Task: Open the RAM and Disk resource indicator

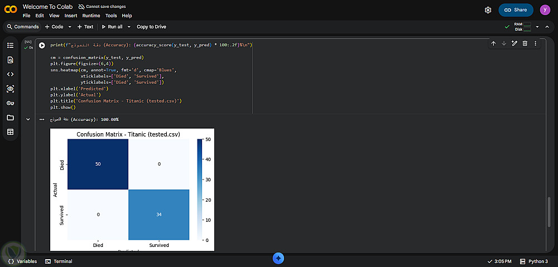Action: click(x=522, y=27)
